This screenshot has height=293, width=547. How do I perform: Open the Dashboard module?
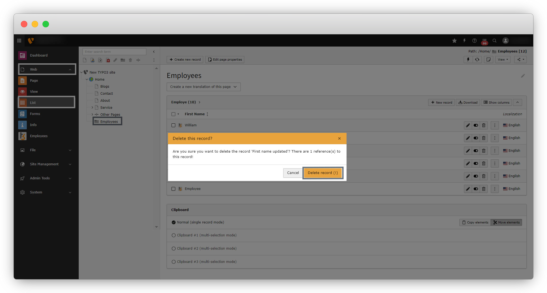pyautogui.click(x=39, y=55)
